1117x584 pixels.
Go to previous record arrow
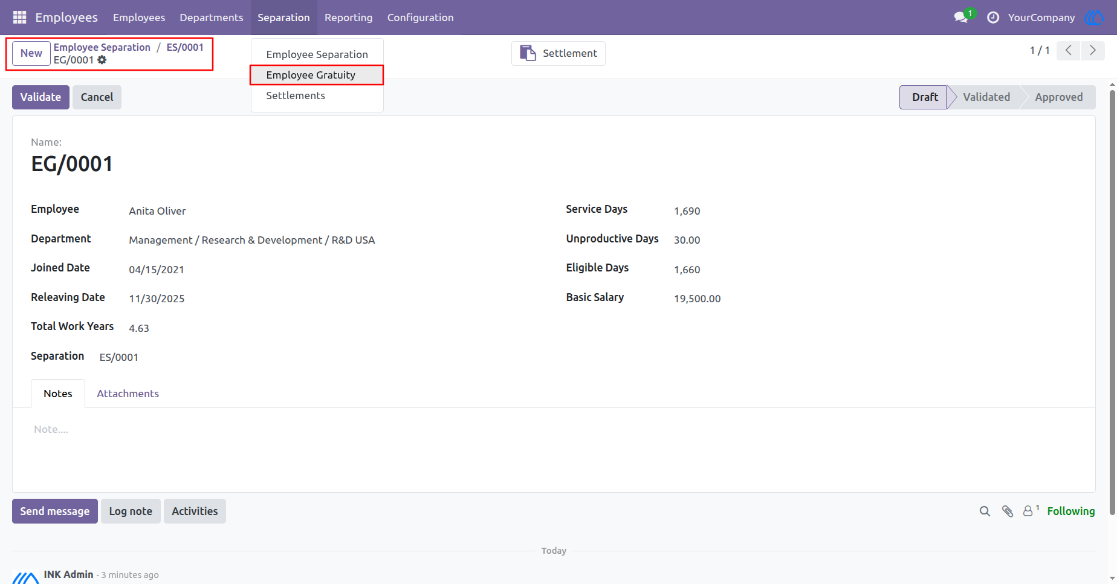coord(1069,51)
